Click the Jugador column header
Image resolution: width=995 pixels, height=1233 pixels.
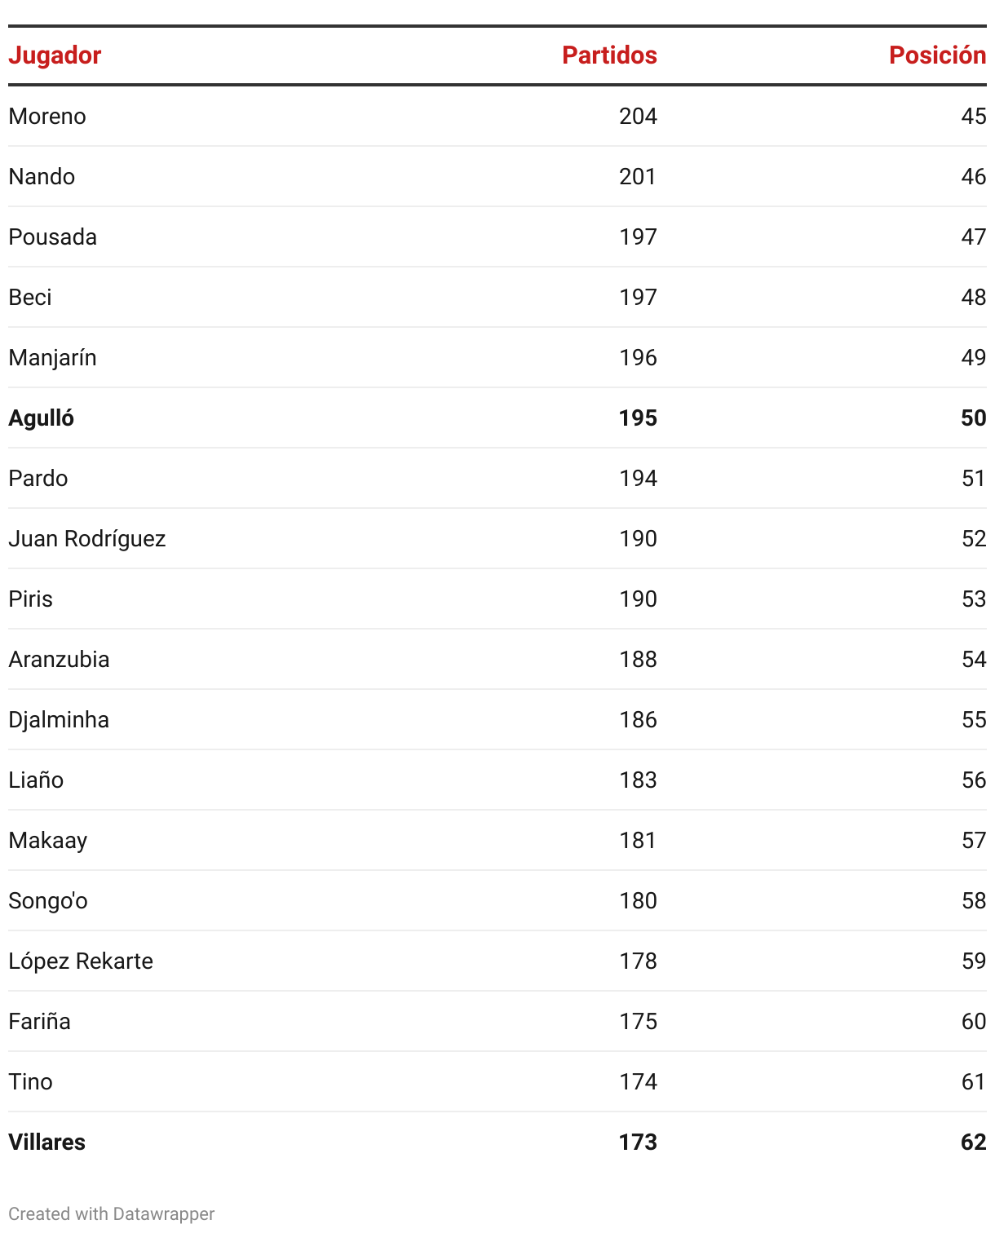(x=55, y=55)
